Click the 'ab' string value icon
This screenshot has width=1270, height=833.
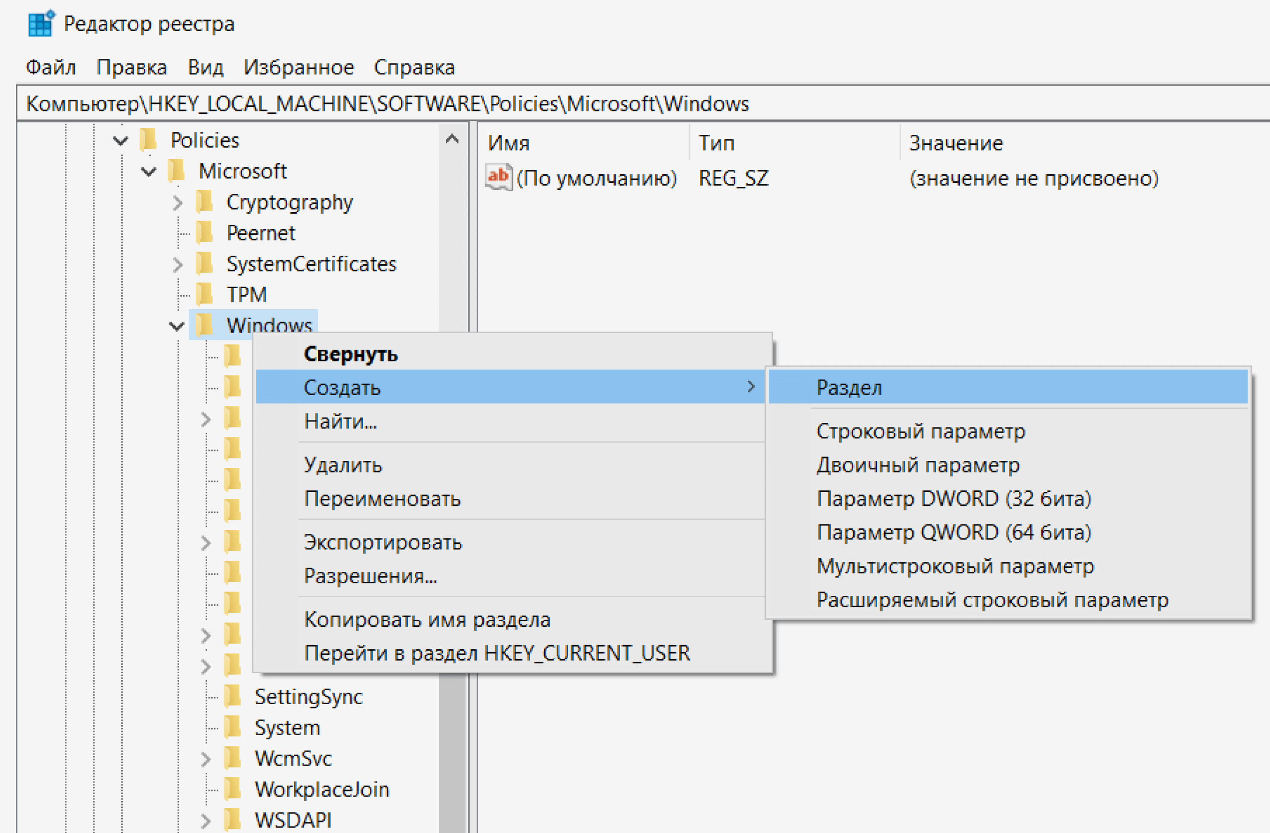(x=499, y=177)
